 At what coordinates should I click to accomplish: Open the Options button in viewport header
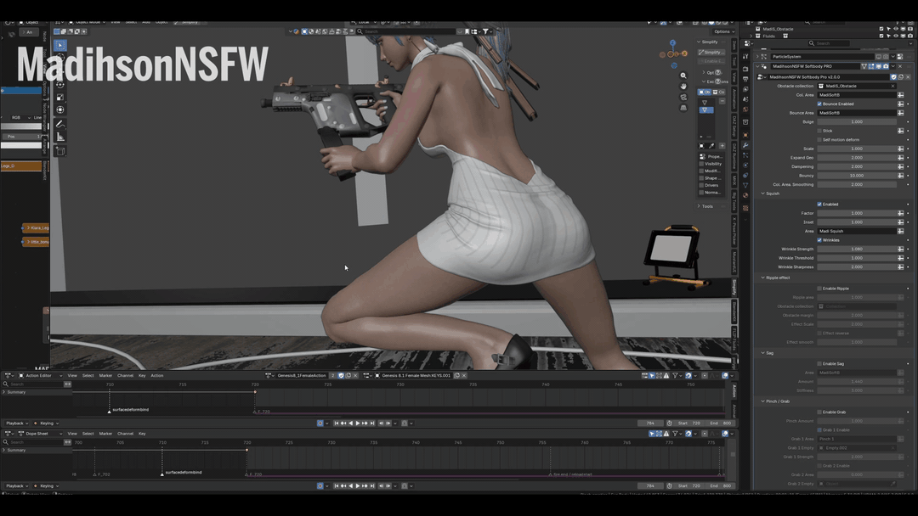pos(723,31)
